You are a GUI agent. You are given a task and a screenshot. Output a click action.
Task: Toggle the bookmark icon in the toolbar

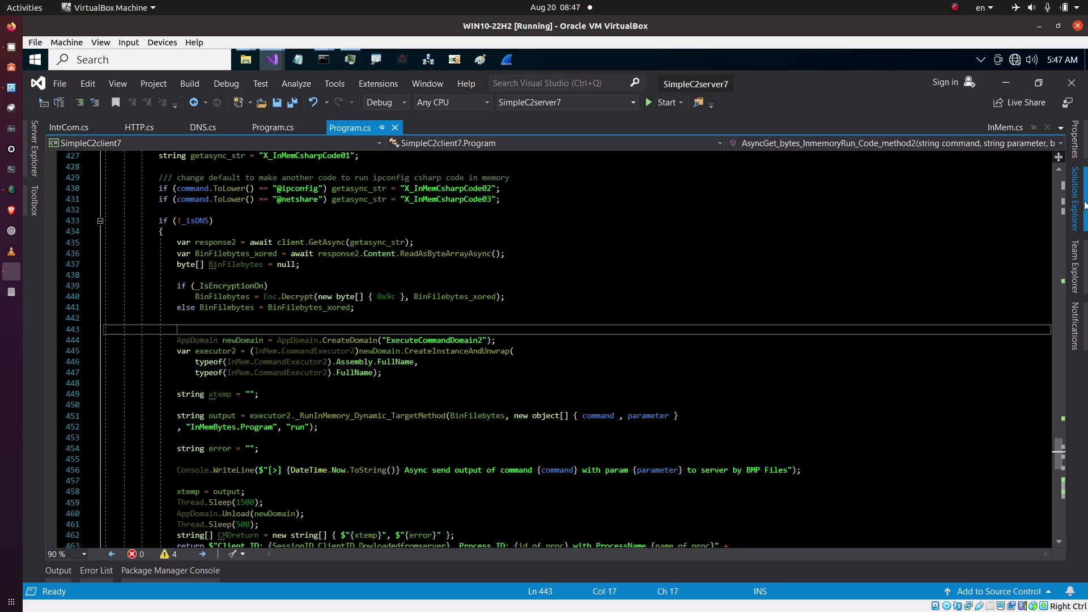pos(116,102)
